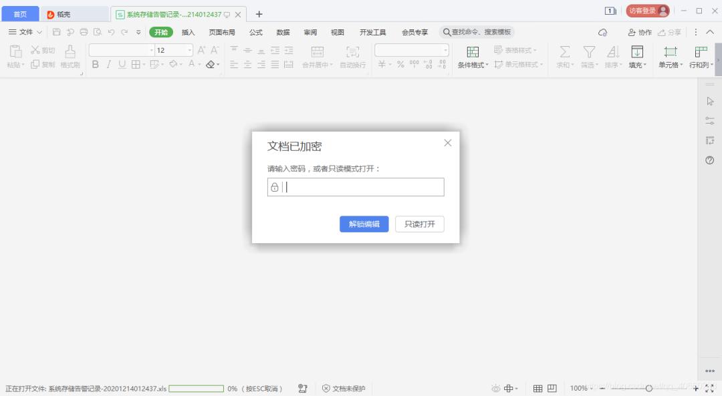The height and width of the screenshot is (396, 722).
Task: Open conditional formatting (条件格式)
Action: 474,57
